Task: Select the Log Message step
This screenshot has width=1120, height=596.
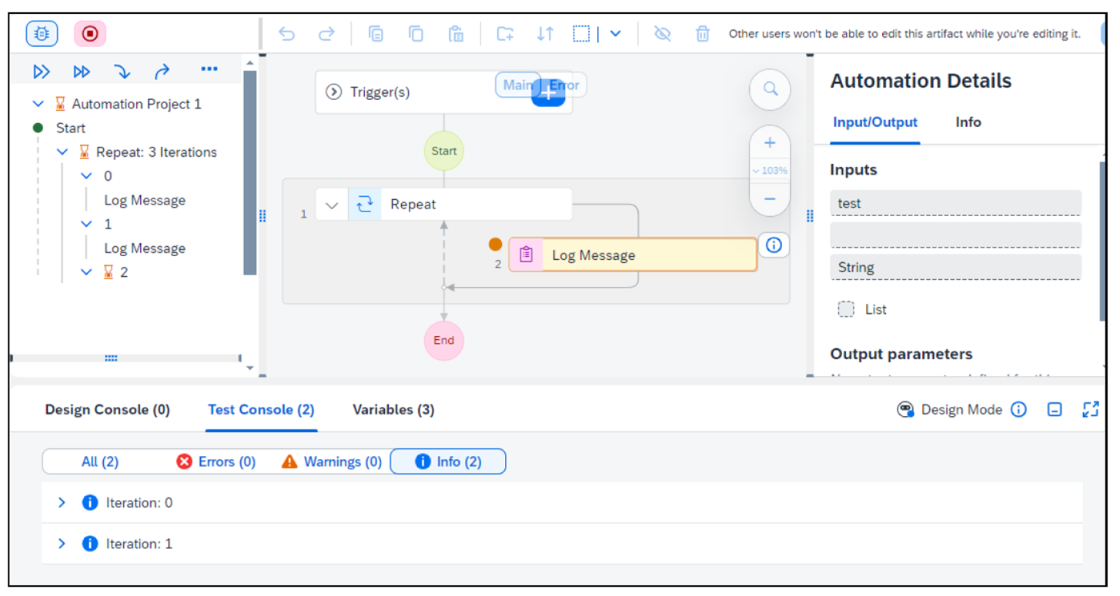Action: click(x=633, y=255)
